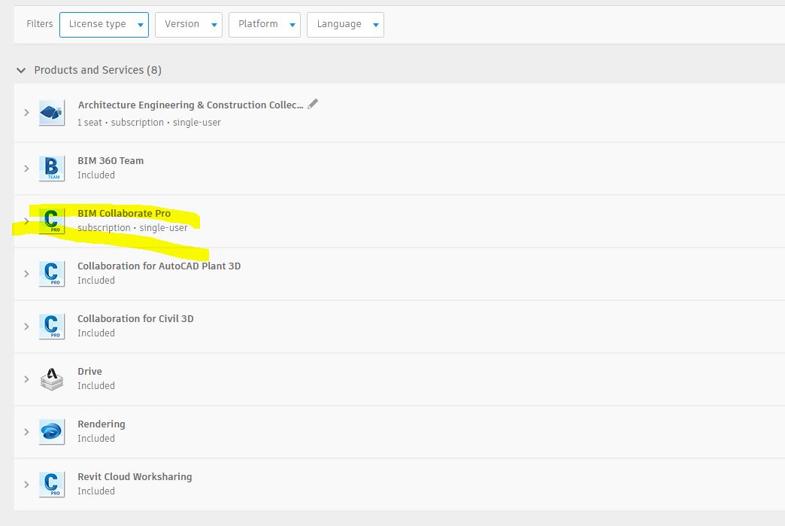Image resolution: width=785 pixels, height=526 pixels.
Task: Select the BIM 360 Team product icon
Action: (x=51, y=168)
